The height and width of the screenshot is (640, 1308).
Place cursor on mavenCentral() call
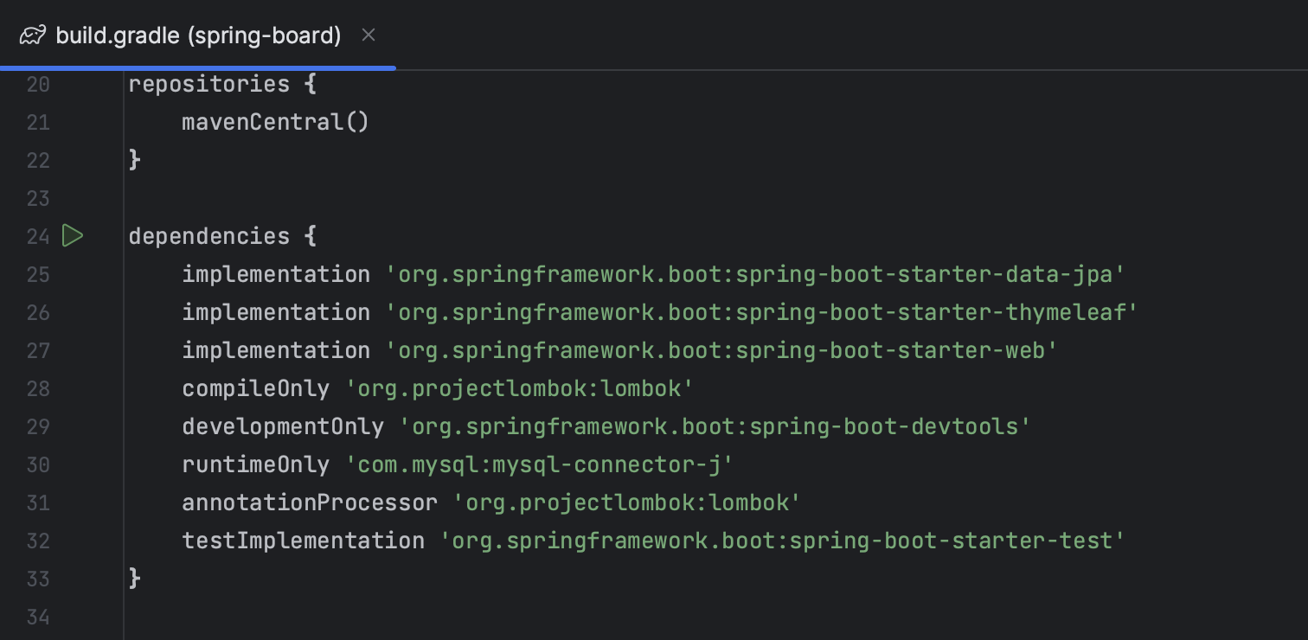(x=275, y=122)
